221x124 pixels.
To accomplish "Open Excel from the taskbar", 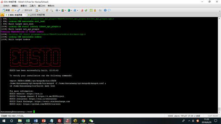I will [28, 121].
